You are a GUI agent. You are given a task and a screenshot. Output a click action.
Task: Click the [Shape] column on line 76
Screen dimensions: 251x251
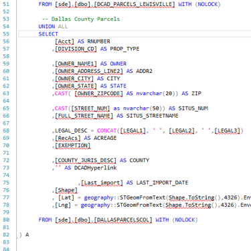tap(66, 190)
